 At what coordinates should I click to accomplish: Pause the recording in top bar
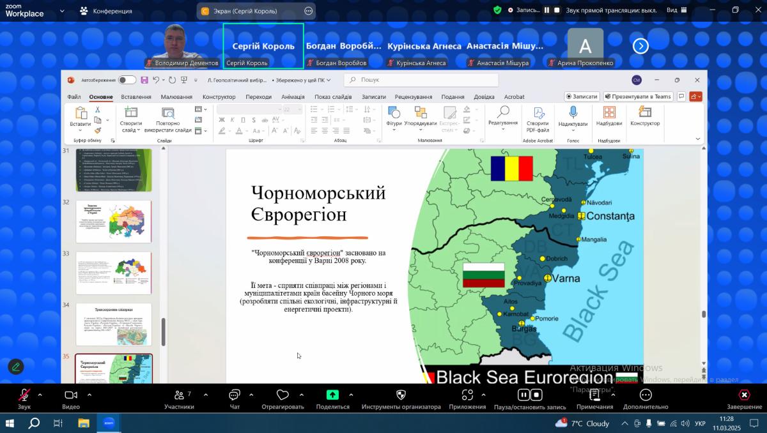[546, 10]
